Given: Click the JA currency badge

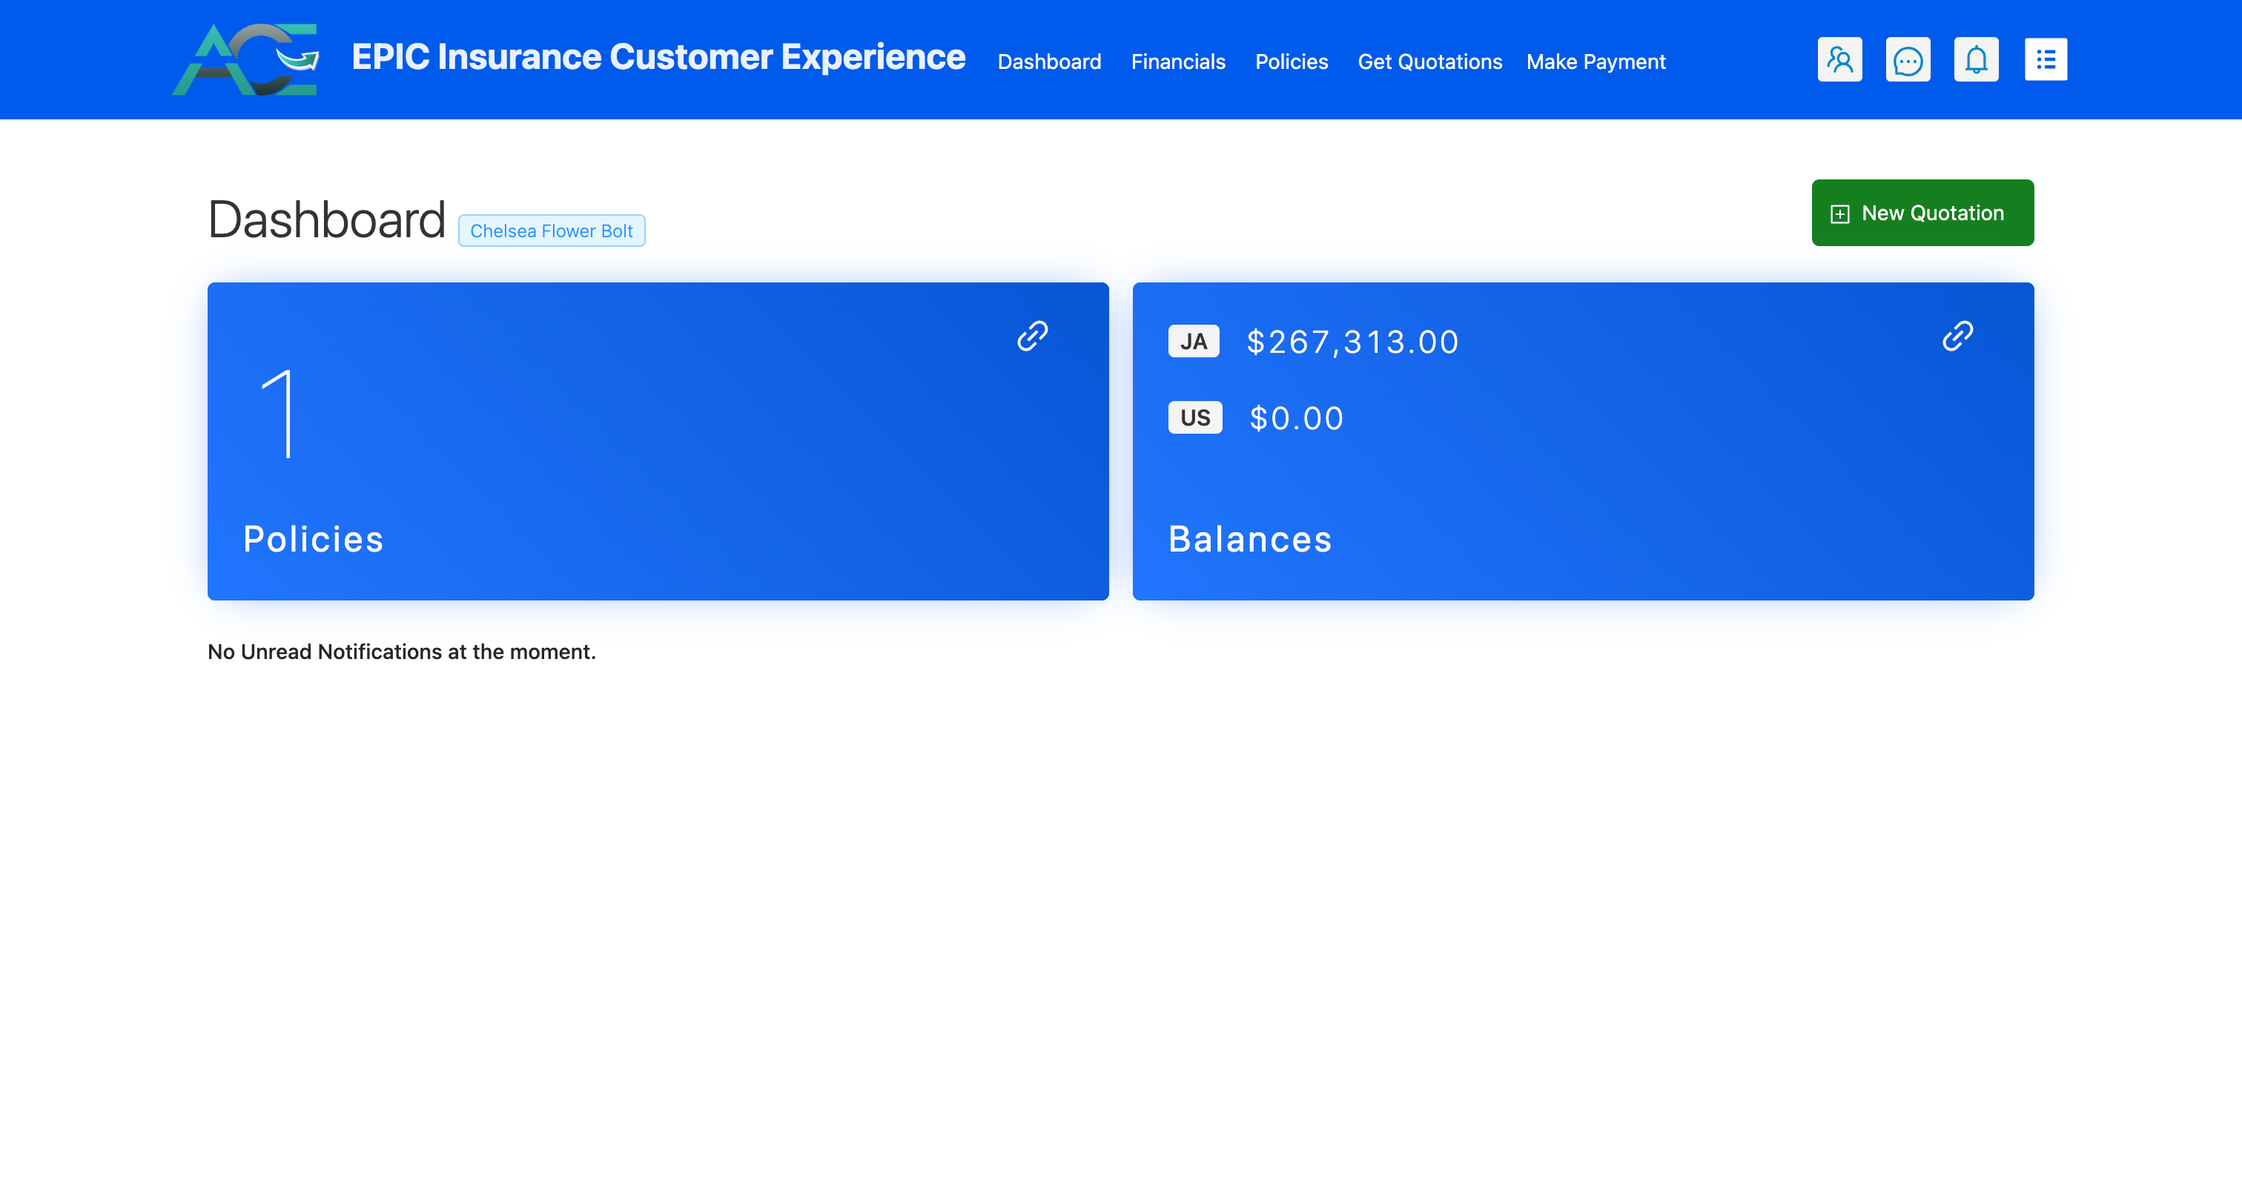Looking at the screenshot, I should [x=1193, y=341].
